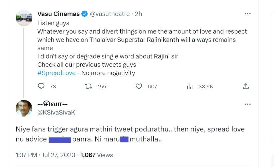Click the 2h timestamp link
274x167 pixels.
pos(138,14)
